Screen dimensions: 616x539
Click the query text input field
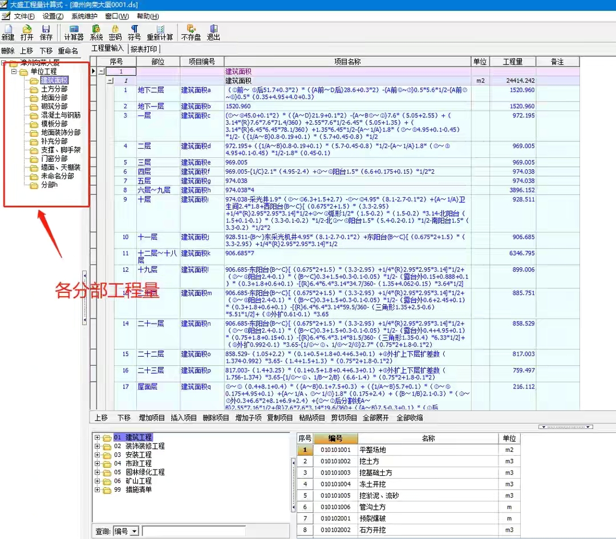coord(194,531)
